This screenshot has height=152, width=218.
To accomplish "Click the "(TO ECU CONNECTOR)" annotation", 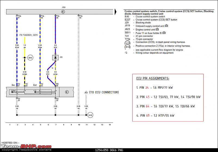I will pos(104,92).
